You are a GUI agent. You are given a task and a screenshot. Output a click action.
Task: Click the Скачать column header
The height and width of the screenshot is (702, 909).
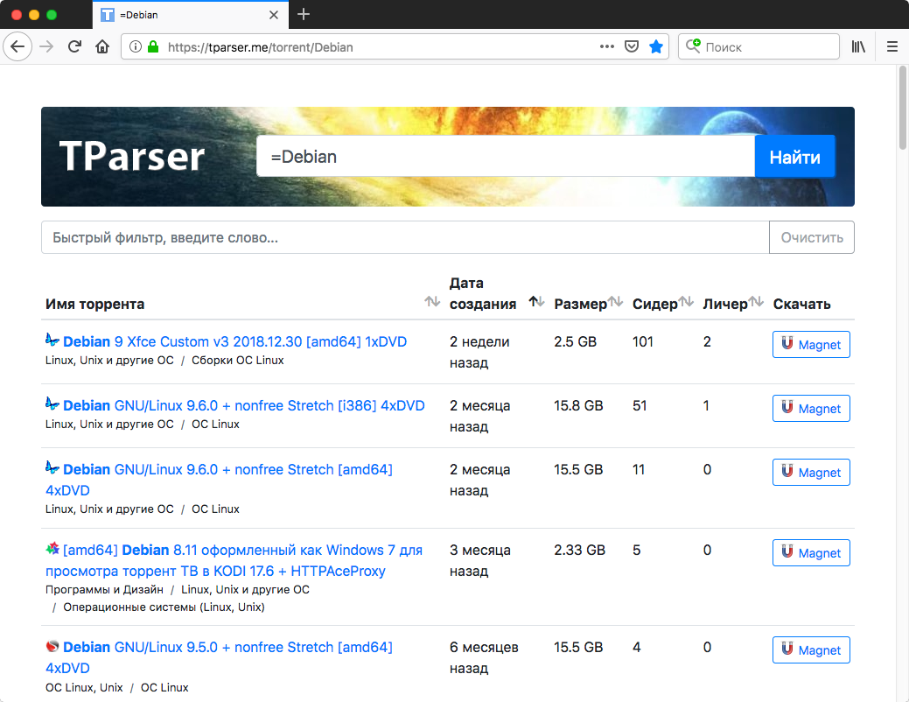pos(801,304)
